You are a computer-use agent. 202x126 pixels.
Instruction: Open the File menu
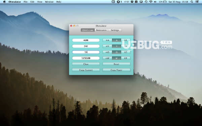pos(26,2)
